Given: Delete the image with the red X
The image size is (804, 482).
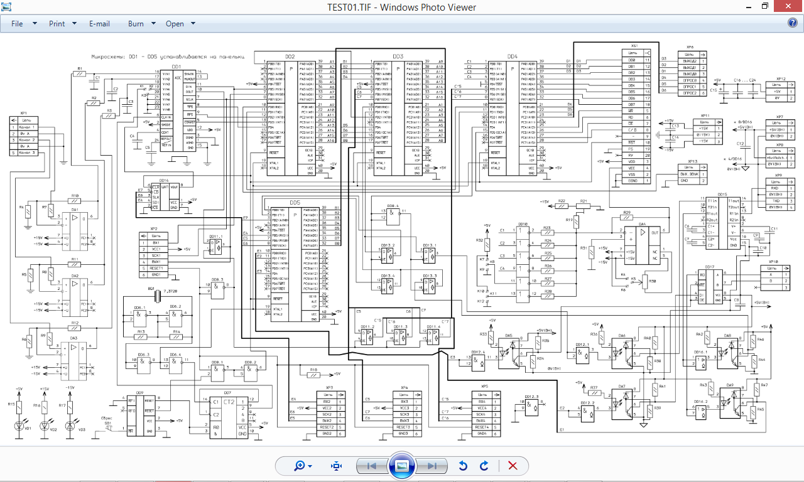Looking at the screenshot, I should (x=513, y=466).
